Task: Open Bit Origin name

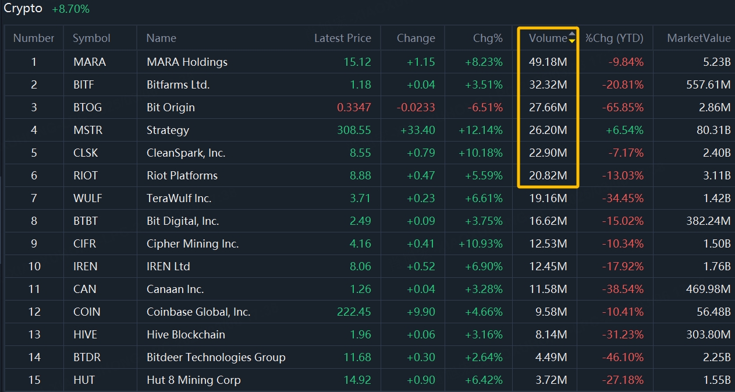Action: 171,107
